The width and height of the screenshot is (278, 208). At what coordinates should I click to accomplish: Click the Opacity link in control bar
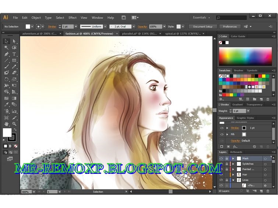(x=142, y=26)
